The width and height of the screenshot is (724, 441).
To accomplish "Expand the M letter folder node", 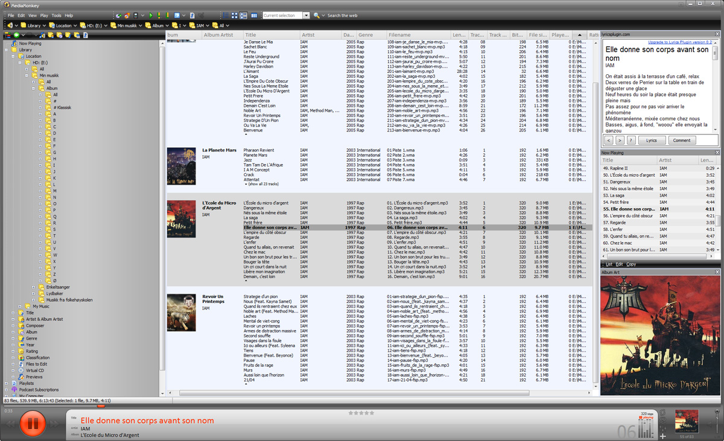I will tap(40, 191).
